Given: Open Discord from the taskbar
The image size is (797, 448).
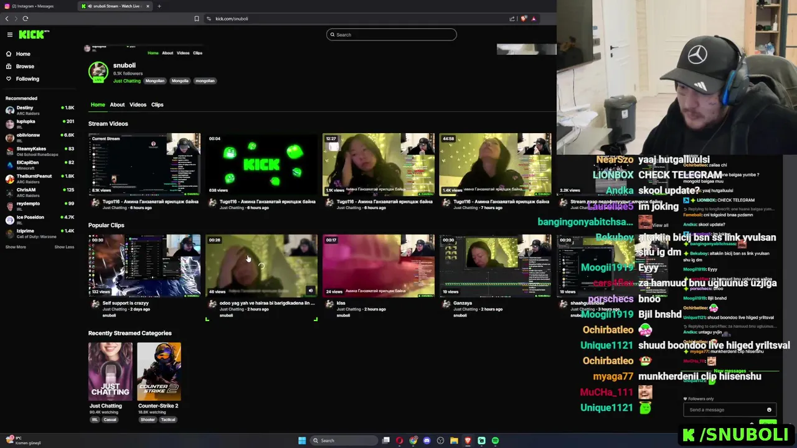Looking at the screenshot, I should pos(427,441).
